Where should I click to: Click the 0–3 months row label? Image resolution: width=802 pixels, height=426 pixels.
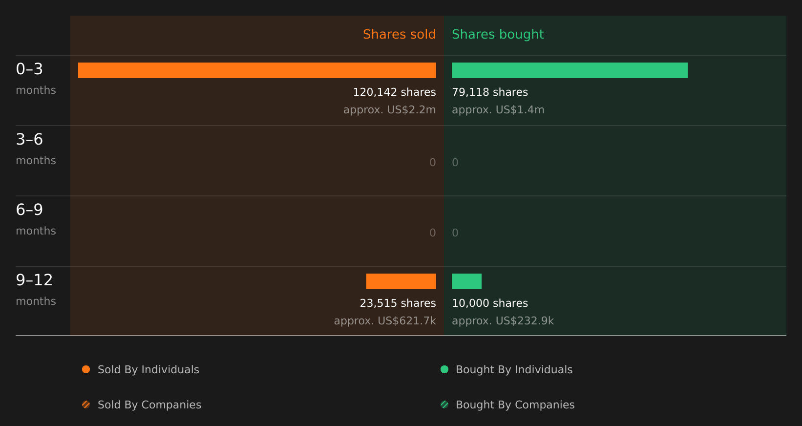tap(36, 79)
